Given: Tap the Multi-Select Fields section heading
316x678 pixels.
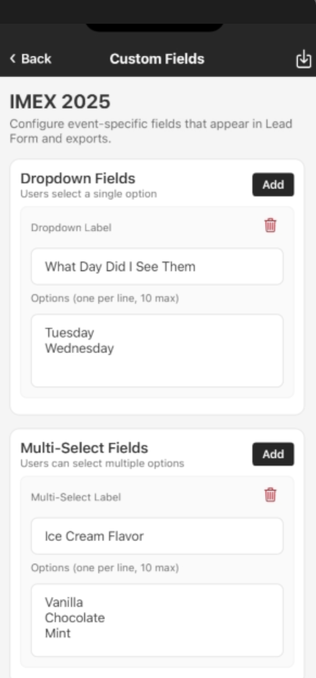Looking at the screenshot, I should click(84, 448).
